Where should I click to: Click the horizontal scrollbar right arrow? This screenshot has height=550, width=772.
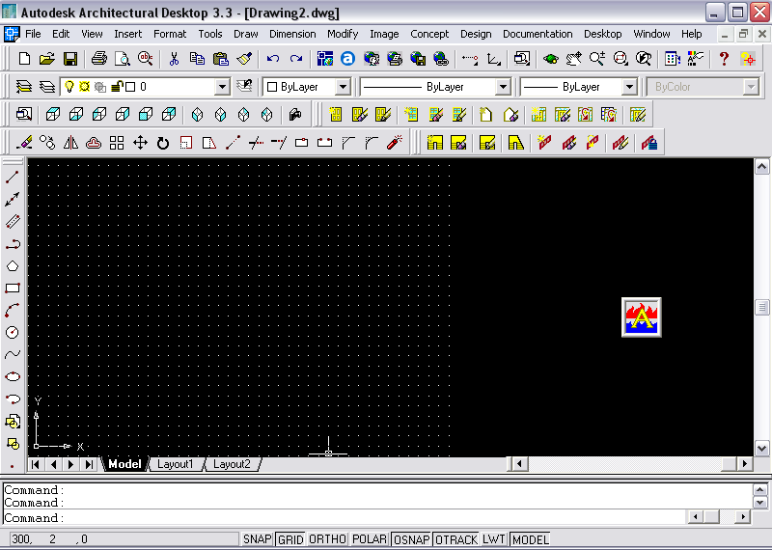point(744,464)
